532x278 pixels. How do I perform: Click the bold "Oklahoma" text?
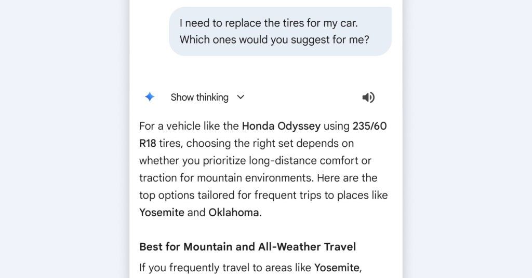(x=233, y=213)
